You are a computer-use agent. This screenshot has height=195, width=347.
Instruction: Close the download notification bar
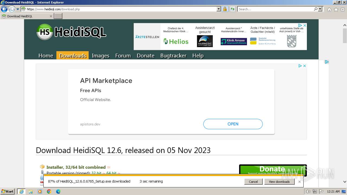pos(299,182)
